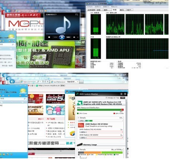
Task: Click the play button in media player
Action: click(x=62, y=37)
